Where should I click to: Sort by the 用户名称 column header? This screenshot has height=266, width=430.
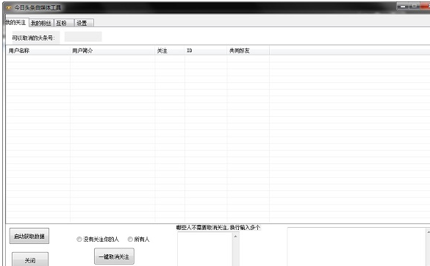click(38, 51)
